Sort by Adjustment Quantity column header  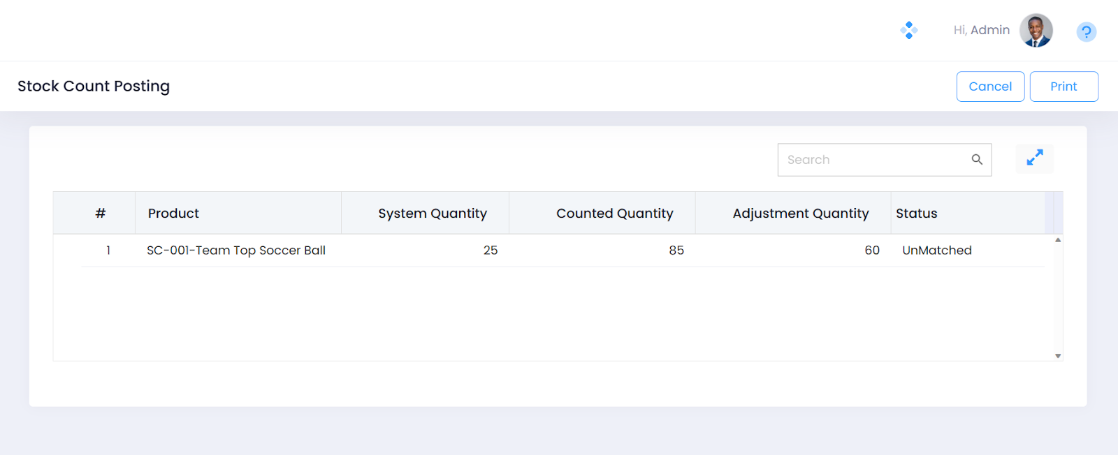pos(800,214)
